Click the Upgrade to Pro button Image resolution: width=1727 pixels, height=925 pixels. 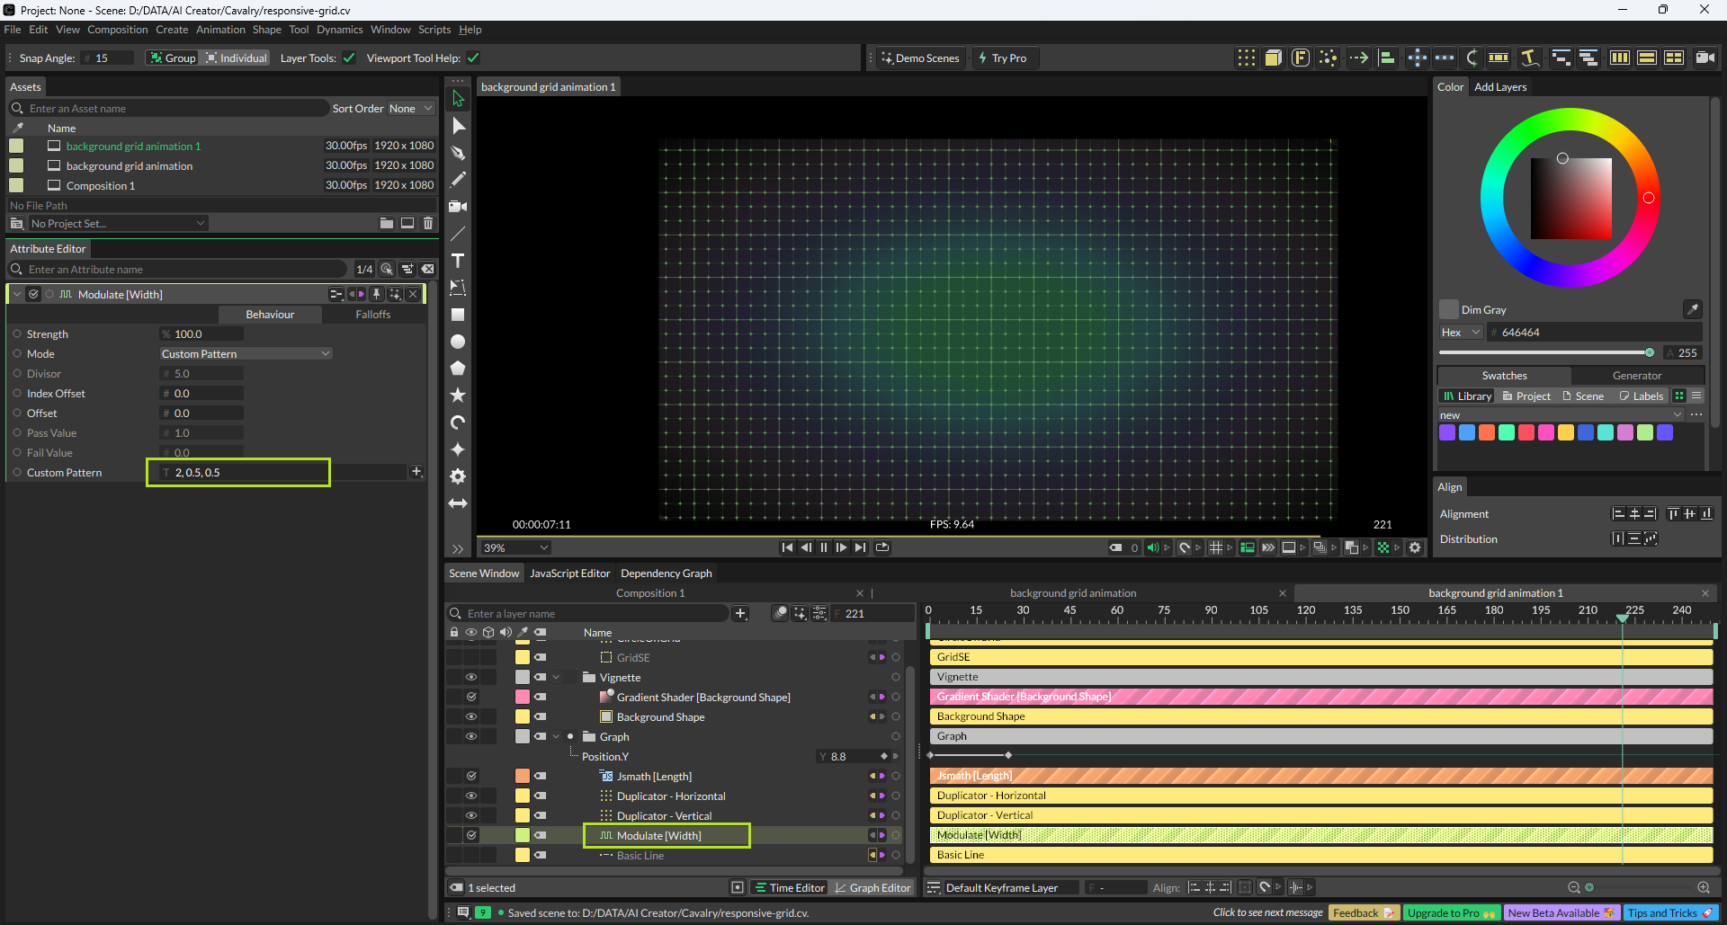[x=1451, y=912]
